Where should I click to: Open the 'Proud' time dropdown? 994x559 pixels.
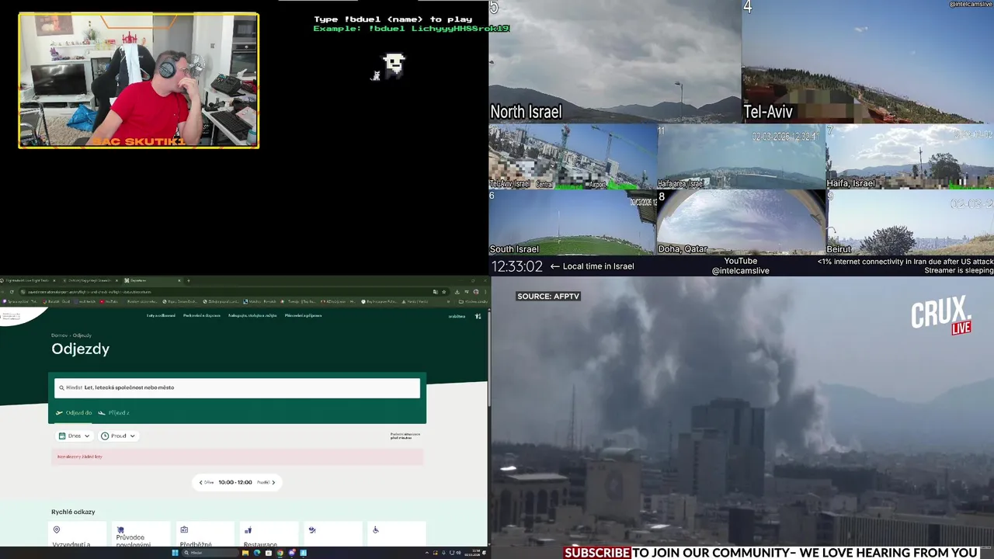119,436
